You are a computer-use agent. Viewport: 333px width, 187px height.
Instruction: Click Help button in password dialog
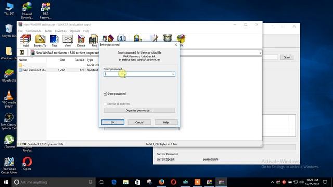coord(166,122)
